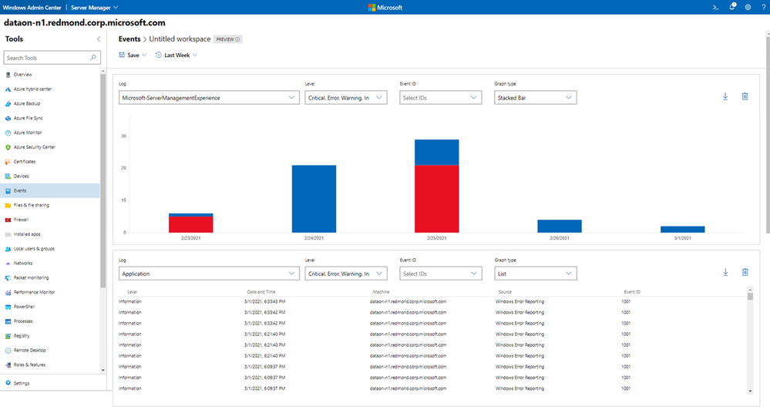This screenshot has width=770, height=410.
Task: Click the blue bar for 2/26/2021
Action: [560, 227]
